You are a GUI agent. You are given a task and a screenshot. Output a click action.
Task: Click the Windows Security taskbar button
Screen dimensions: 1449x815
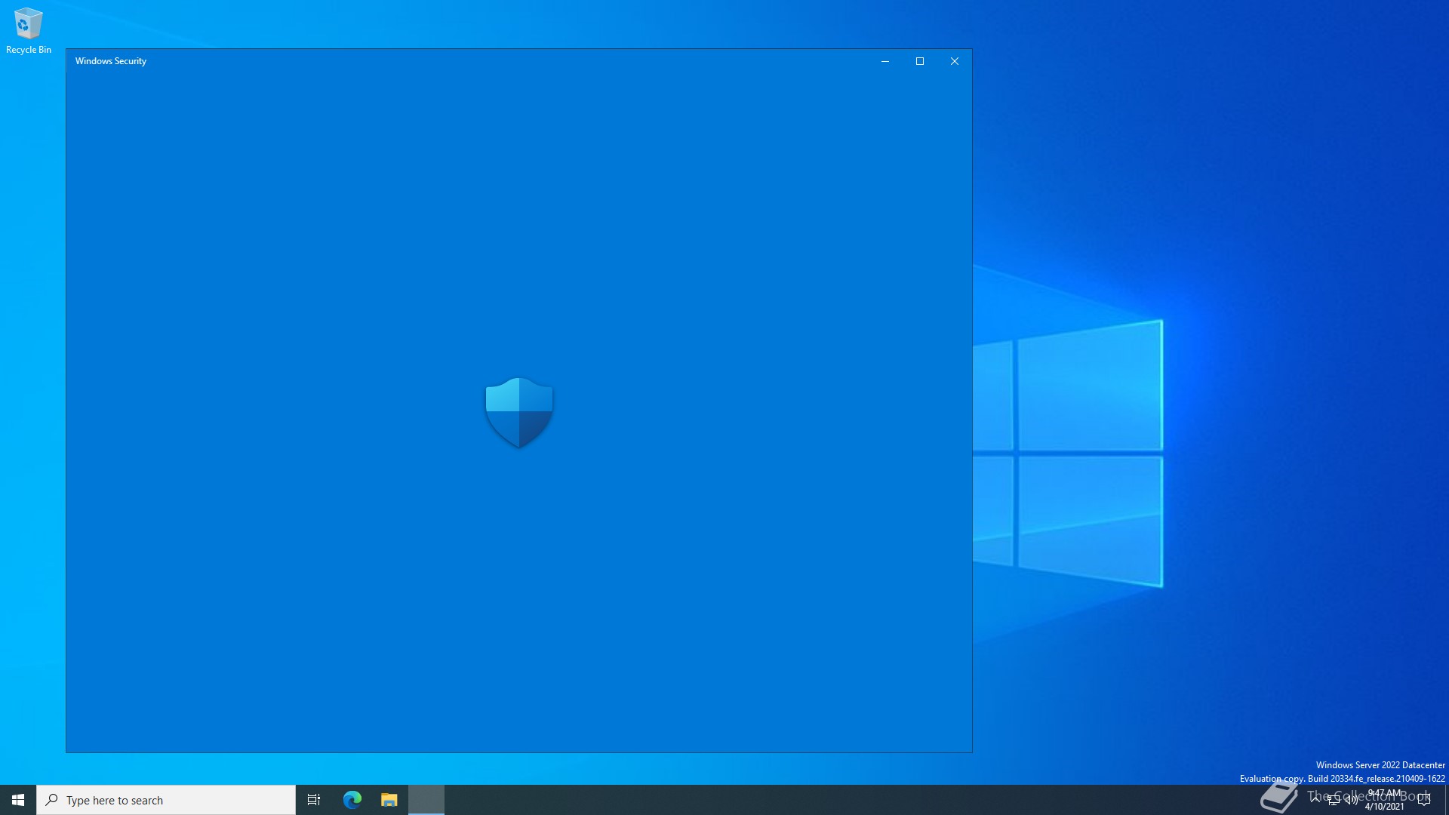pyautogui.click(x=426, y=800)
